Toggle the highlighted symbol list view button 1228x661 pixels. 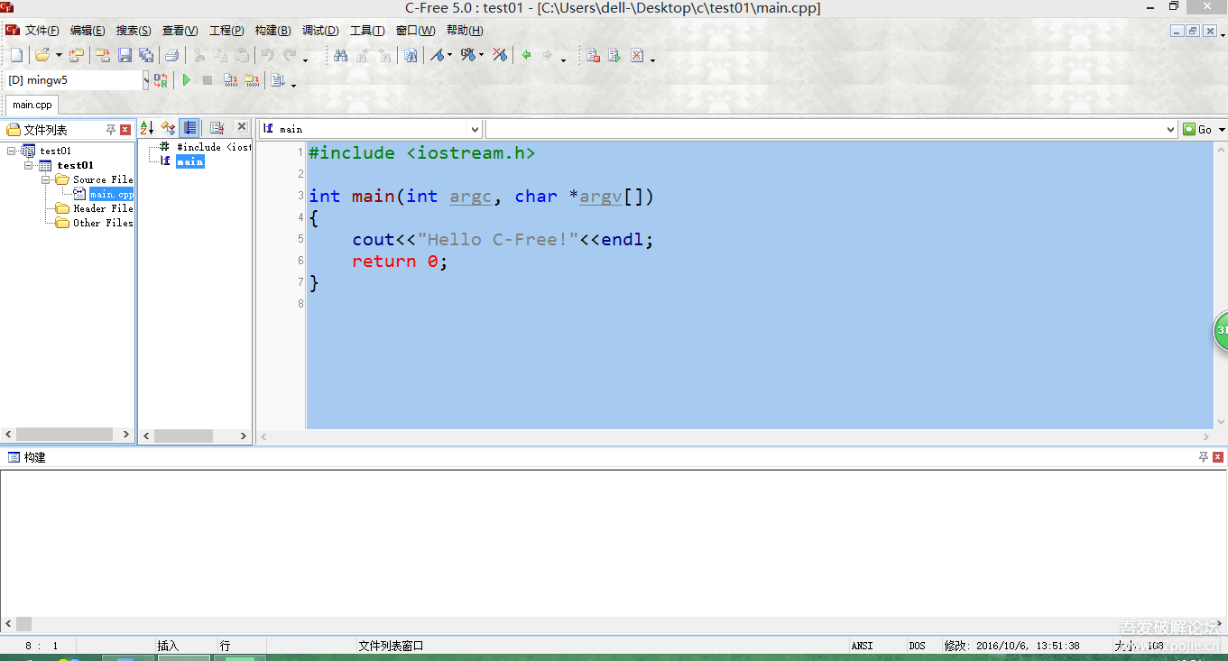click(x=189, y=128)
